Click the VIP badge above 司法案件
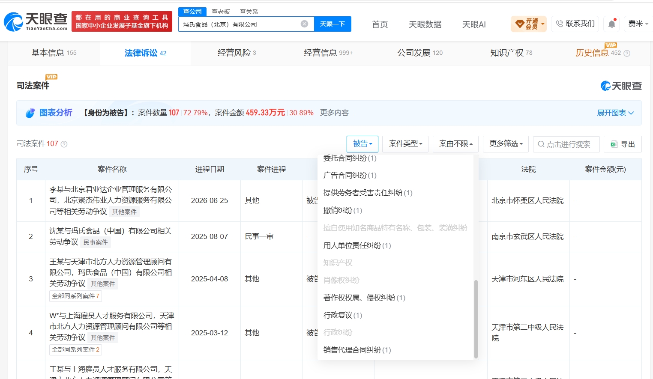Image resolution: width=653 pixels, height=379 pixels. pyautogui.click(x=51, y=77)
